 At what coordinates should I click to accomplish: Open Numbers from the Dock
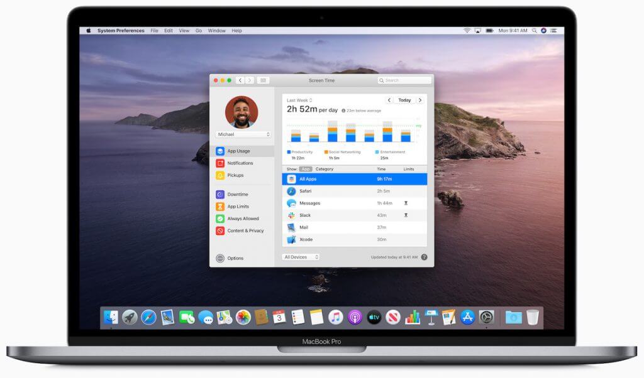[x=413, y=317]
